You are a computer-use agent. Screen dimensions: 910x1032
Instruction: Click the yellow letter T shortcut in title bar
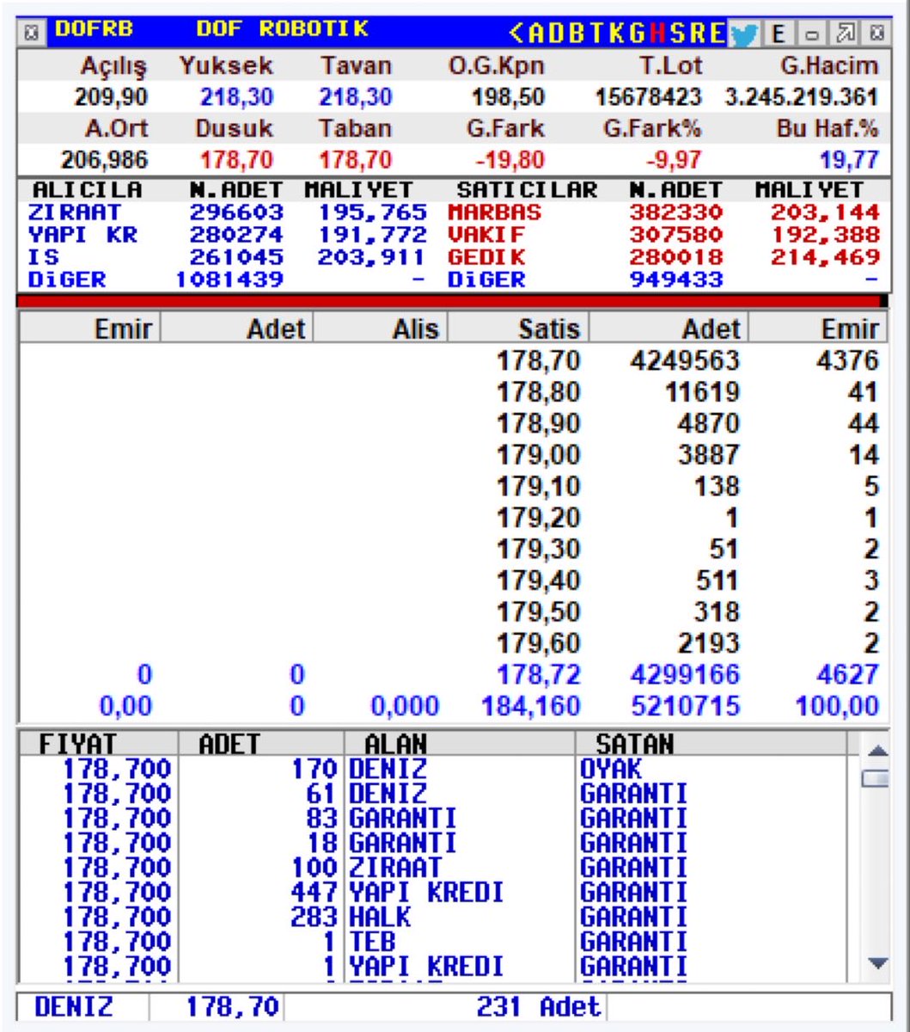597,33
